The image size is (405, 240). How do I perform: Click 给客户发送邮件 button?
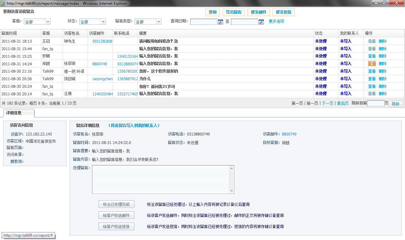coord(116,215)
